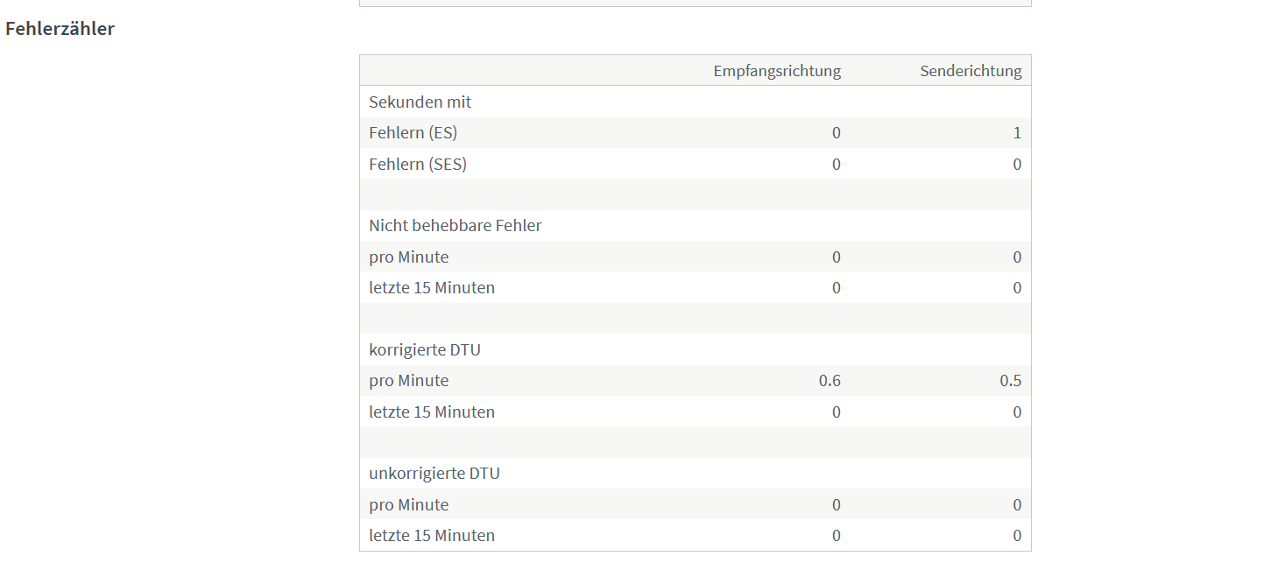Image resolution: width=1285 pixels, height=570 pixels.
Task: Select the Empfangsrichtung column header
Action: click(777, 71)
